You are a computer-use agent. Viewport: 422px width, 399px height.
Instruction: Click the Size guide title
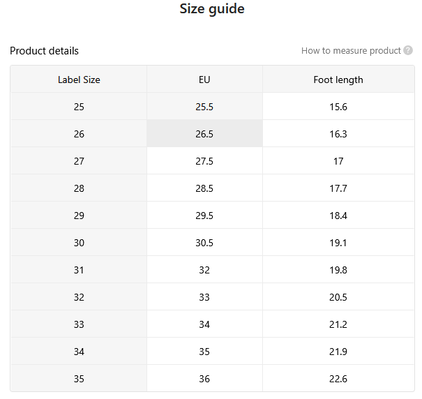point(212,9)
